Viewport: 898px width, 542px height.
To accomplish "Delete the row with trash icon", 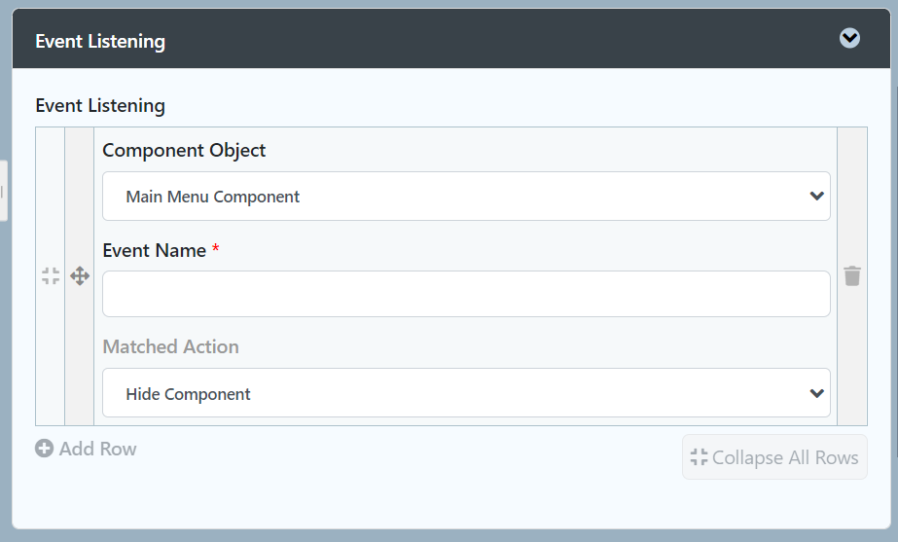I will [x=852, y=276].
